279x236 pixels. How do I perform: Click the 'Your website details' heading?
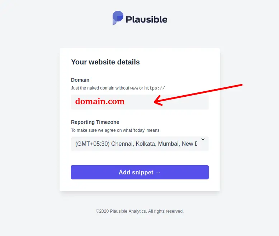(x=105, y=62)
